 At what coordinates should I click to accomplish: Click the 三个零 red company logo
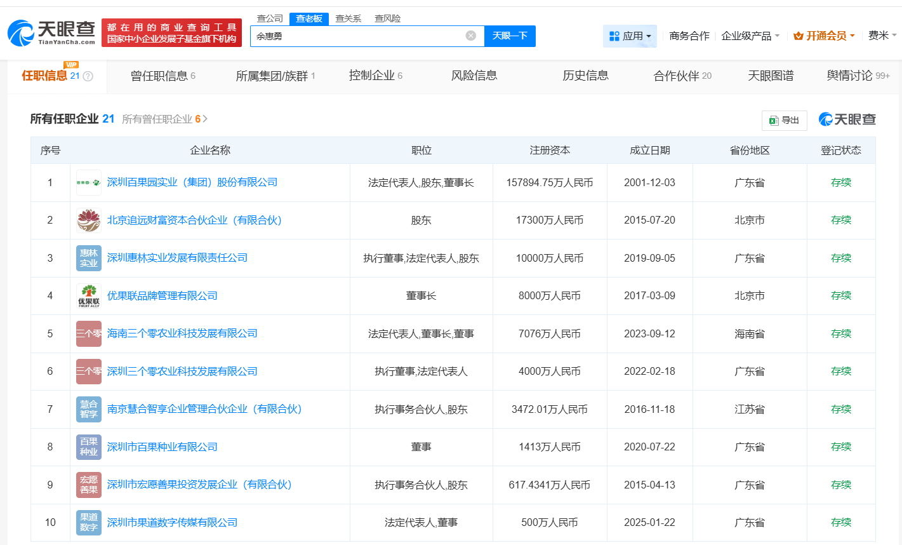tap(88, 333)
